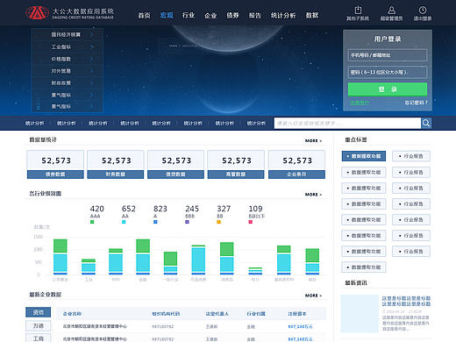Expand the 工业指标 chevron arrow
The image size is (456, 342).
pyautogui.click(x=91, y=46)
